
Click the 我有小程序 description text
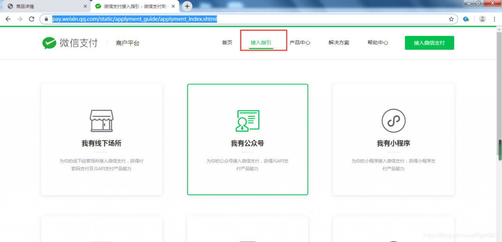(393, 165)
